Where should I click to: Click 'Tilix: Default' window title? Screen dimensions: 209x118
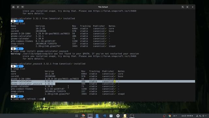103,7
